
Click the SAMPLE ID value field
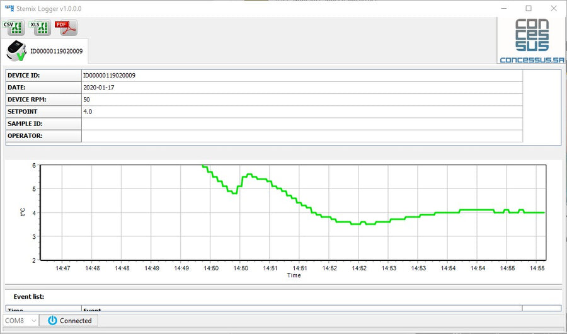click(302, 124)
